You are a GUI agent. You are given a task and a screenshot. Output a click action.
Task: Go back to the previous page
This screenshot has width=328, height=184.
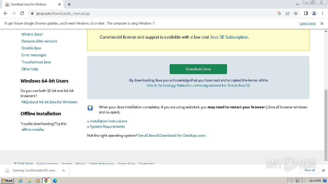pyautogui.click(x=6, y=13)
